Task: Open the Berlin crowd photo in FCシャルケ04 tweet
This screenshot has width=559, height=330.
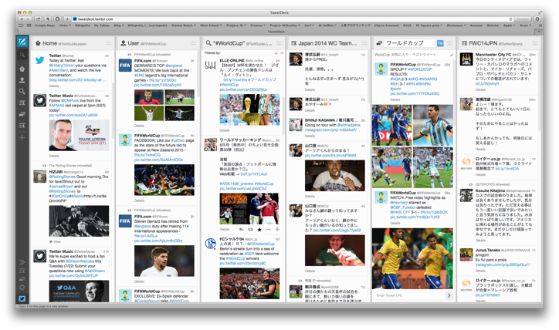Action: click(x=249, y=284)
